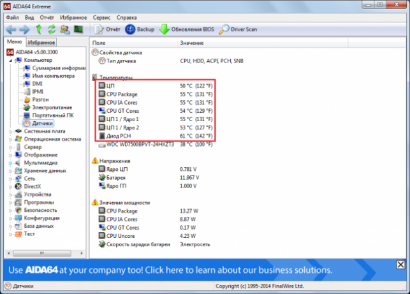Expand the Сервер node

[x=11, y=147]
